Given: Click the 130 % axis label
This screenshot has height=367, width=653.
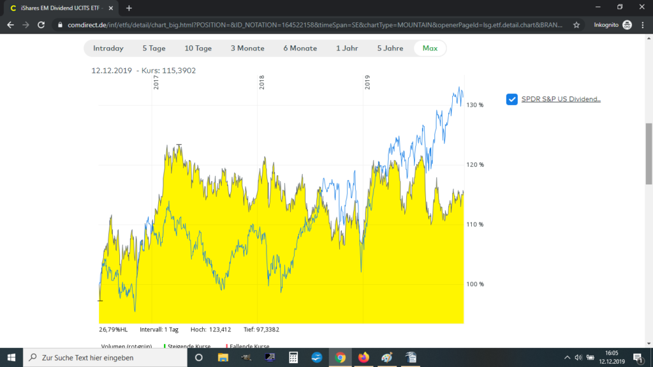Looking at the screenshot, I should (x=474, y=105).
